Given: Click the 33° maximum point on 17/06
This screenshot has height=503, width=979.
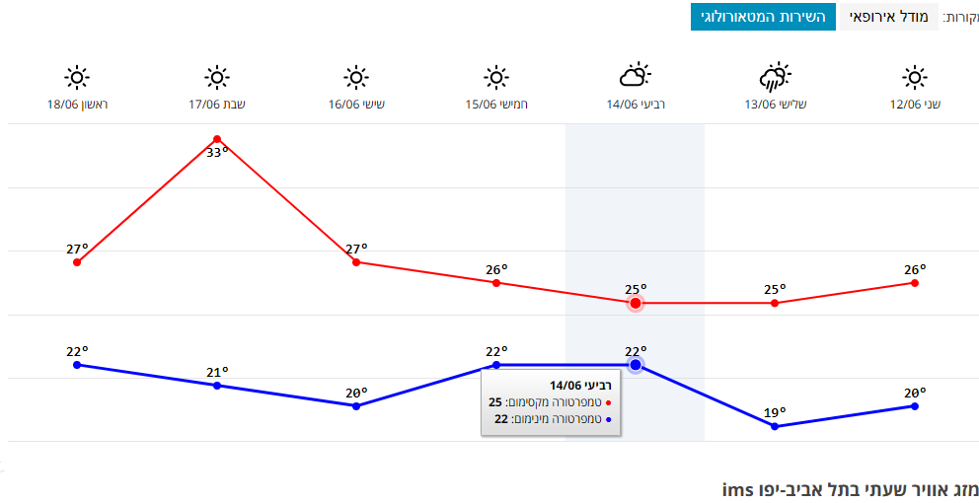Looking at the screenshot, I should (x=217, y=139).
